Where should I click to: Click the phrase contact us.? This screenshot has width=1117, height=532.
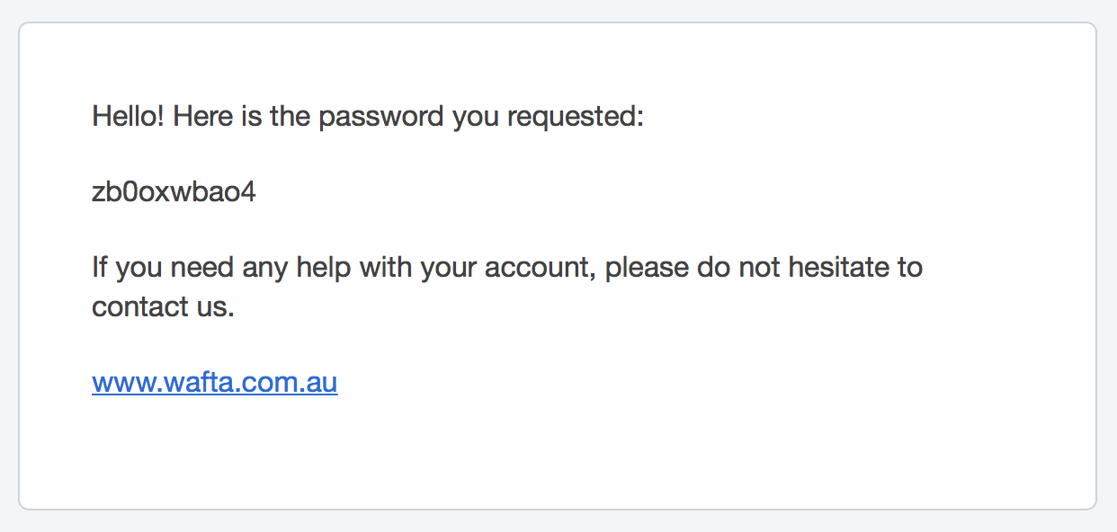163,307
